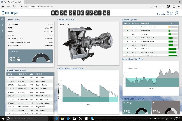Click the person icon in left sidebar
The height and width of the screenshot is (121, 182).
click(3, 37)
